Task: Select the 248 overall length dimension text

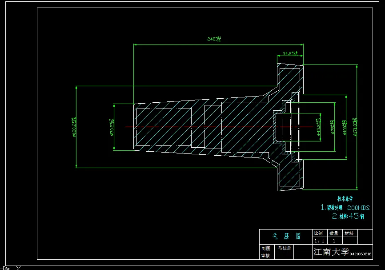Action: pos(214,39)
